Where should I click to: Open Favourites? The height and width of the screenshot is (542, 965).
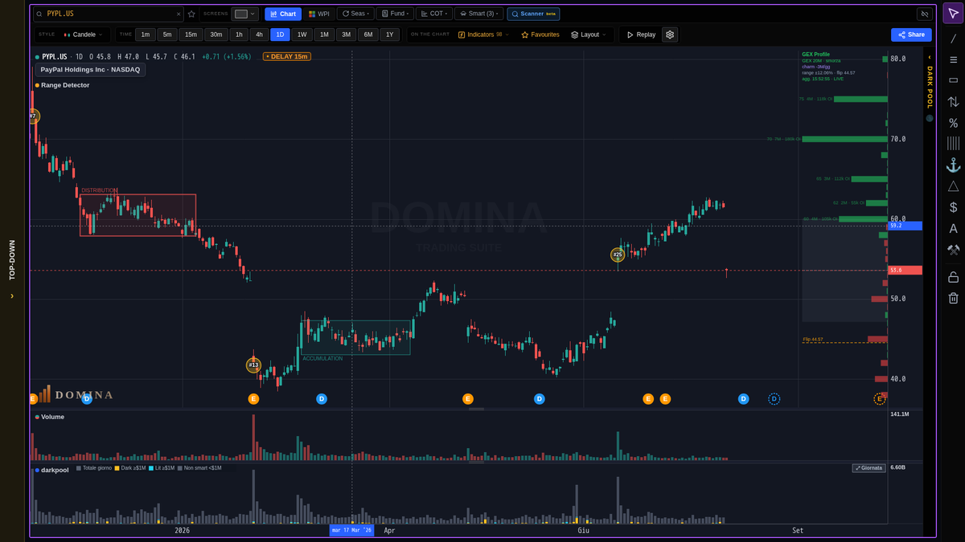click(x=540, y=35)
